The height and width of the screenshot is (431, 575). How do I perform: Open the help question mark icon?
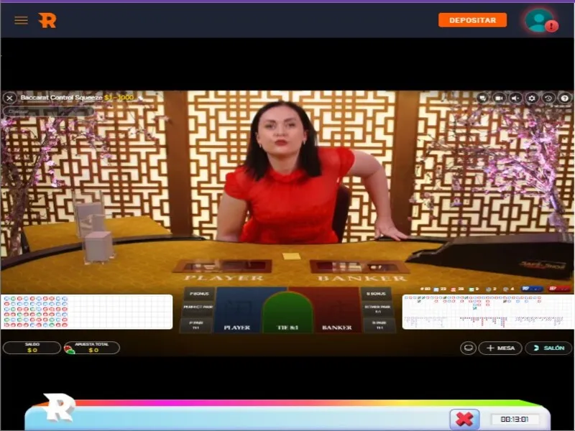pyautogui.click(x=565, y=98)
